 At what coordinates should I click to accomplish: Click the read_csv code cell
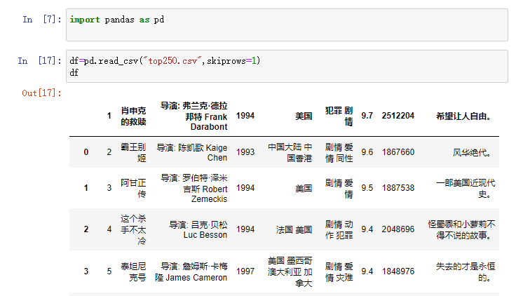coord(287,67)
